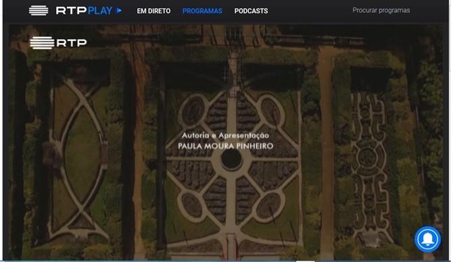Click the Procurar programas search field
This screenshot has height=262, width=451.
click(381, 10)
